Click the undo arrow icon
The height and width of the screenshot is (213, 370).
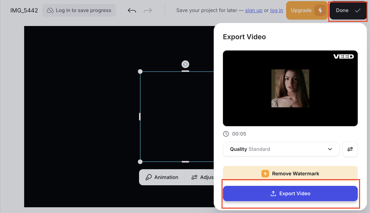click(x=132, y=10)
